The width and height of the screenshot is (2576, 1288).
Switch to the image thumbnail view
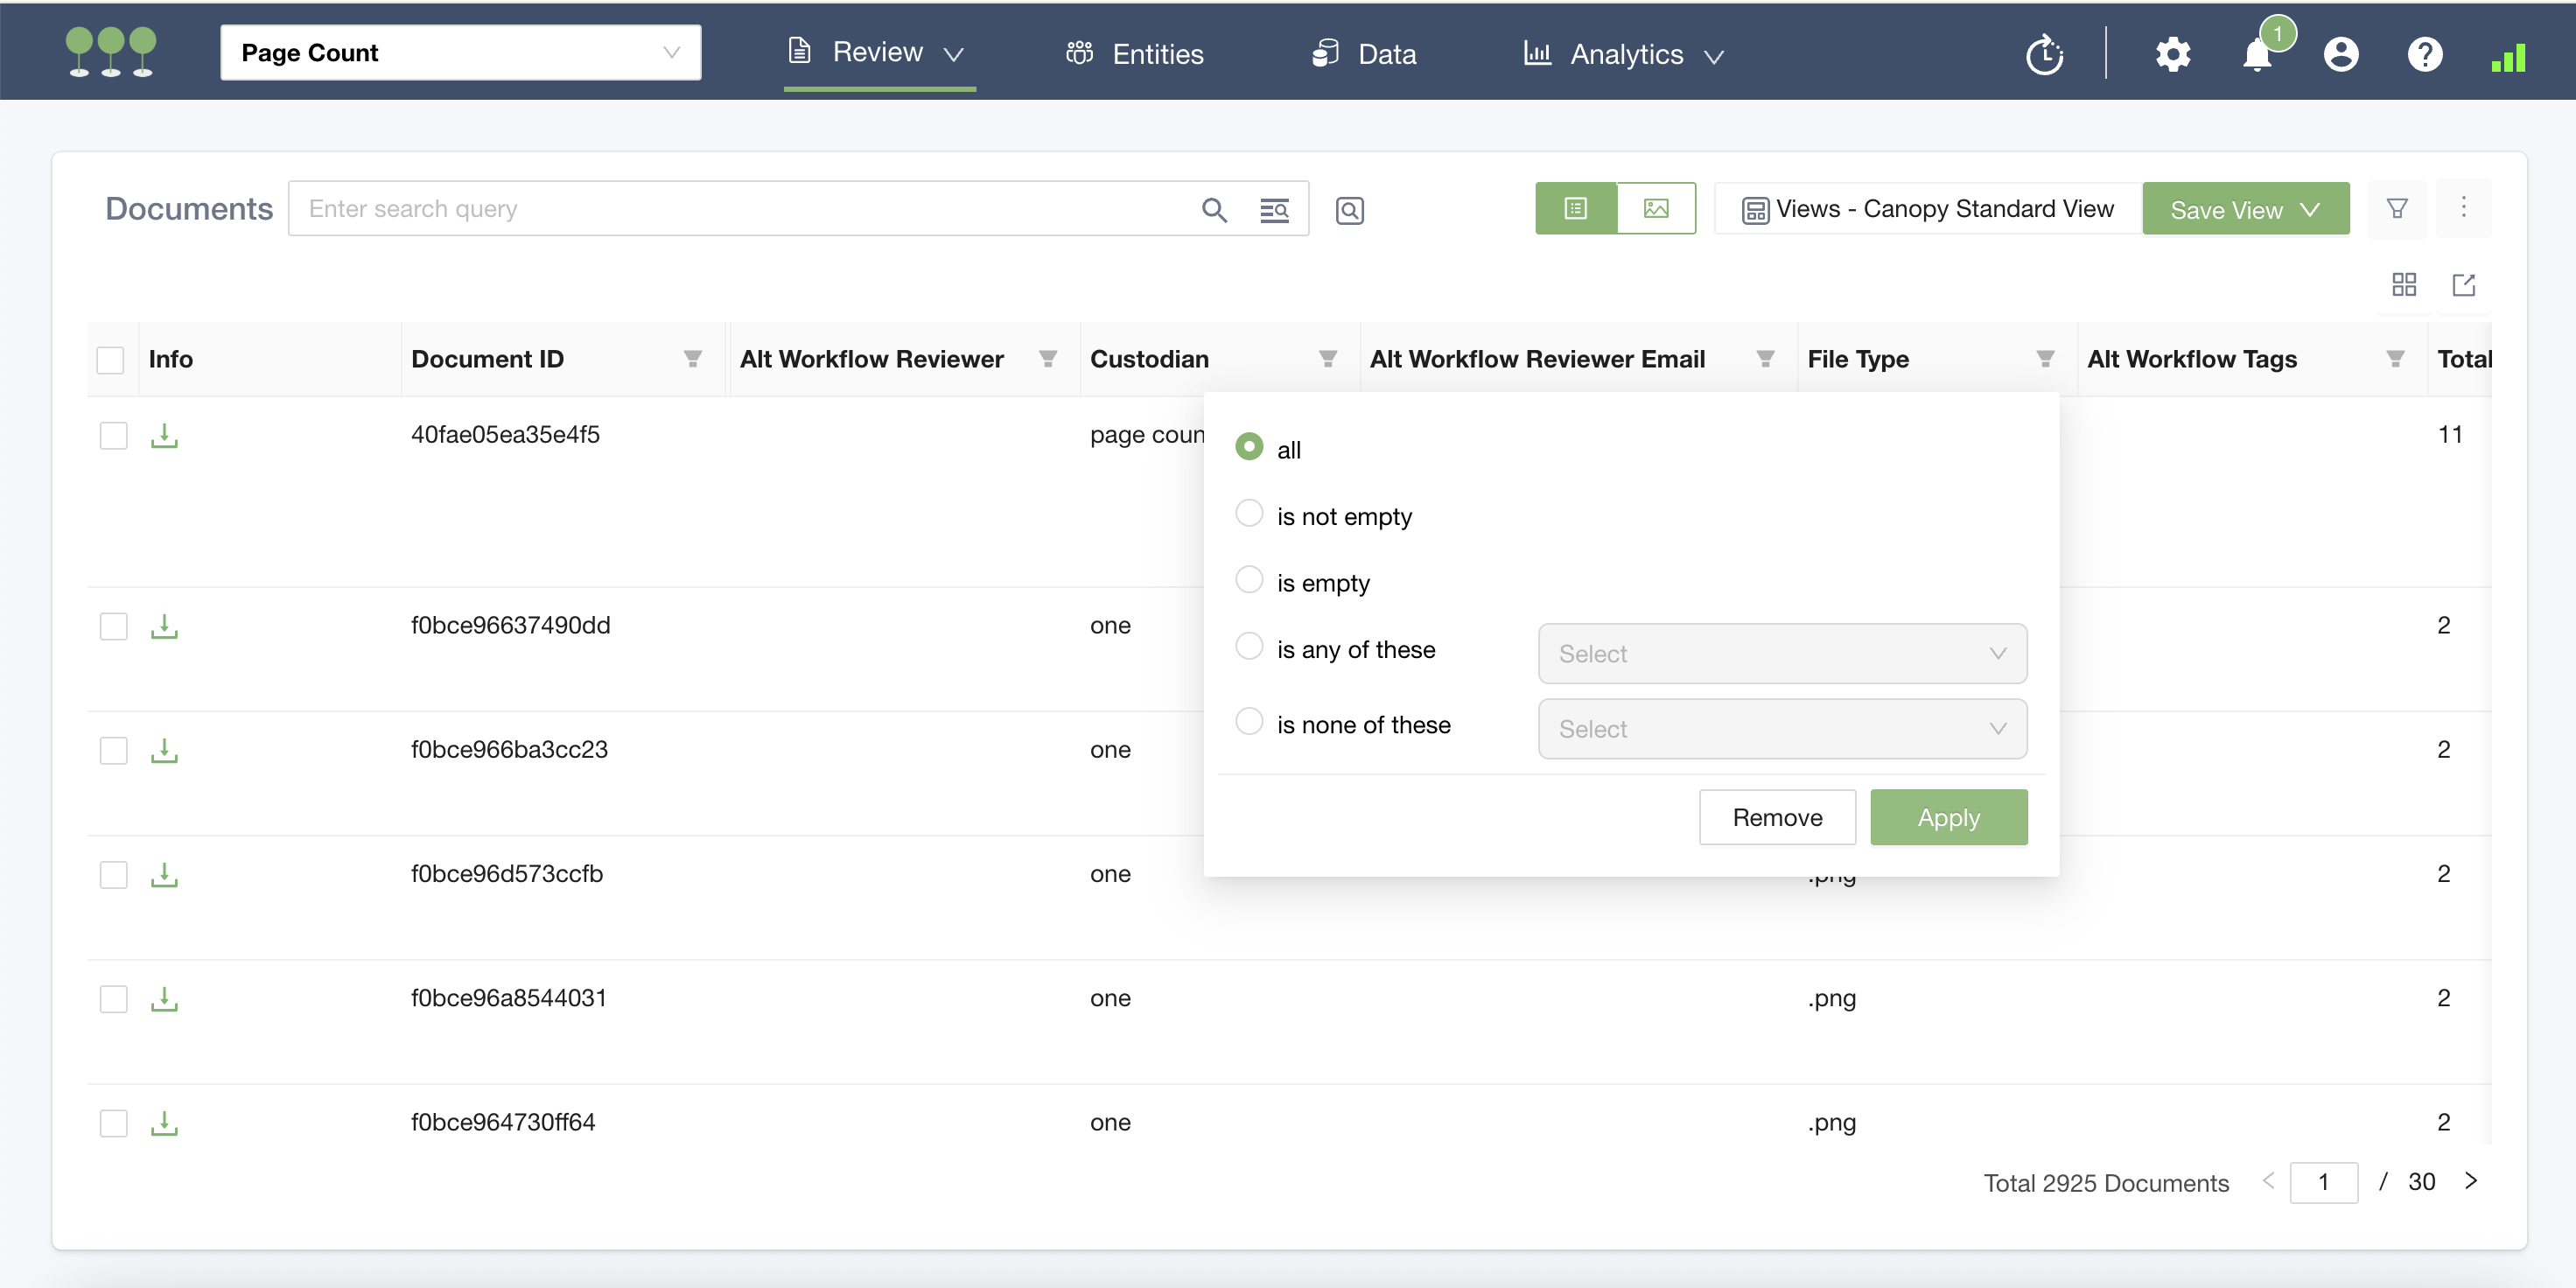[x=1655, y=208]
